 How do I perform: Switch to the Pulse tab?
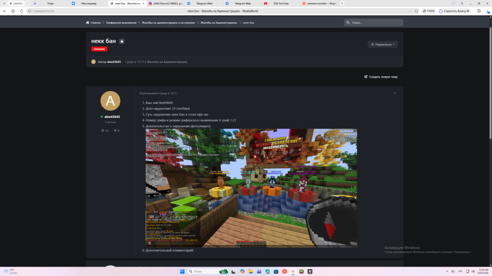click(51, 3)
